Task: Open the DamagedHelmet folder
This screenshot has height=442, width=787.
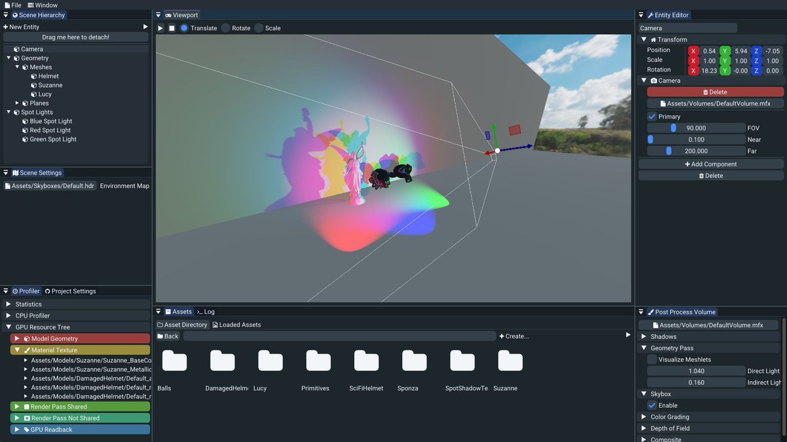Action: [x=222, y=361]
